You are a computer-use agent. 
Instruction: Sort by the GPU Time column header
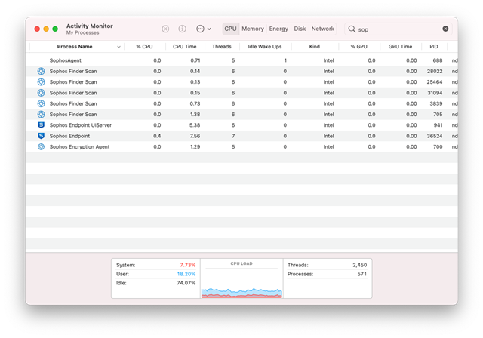click(x=400, y=47)
